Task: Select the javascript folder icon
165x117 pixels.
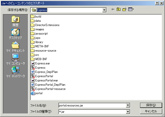Action: (x=33, y=34)
